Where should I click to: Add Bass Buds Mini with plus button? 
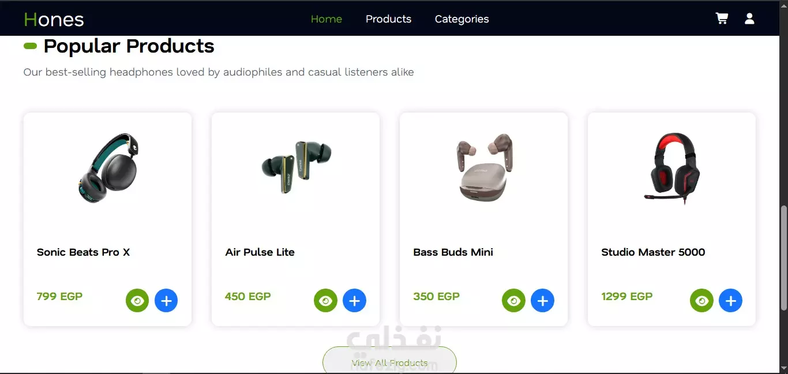[x=542, y=301]
